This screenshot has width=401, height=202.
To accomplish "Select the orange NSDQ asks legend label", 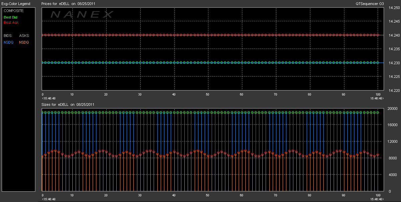I will point(24,42).
